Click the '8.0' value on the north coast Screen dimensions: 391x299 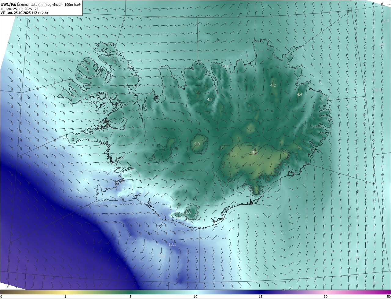point(226,66)
